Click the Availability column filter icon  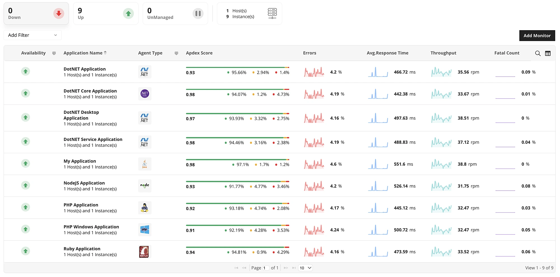[54, 53]
